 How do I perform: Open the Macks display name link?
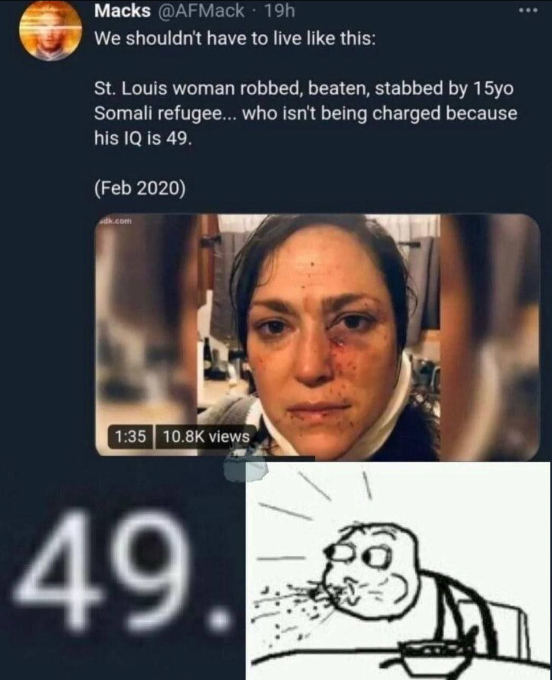[122, 11]
